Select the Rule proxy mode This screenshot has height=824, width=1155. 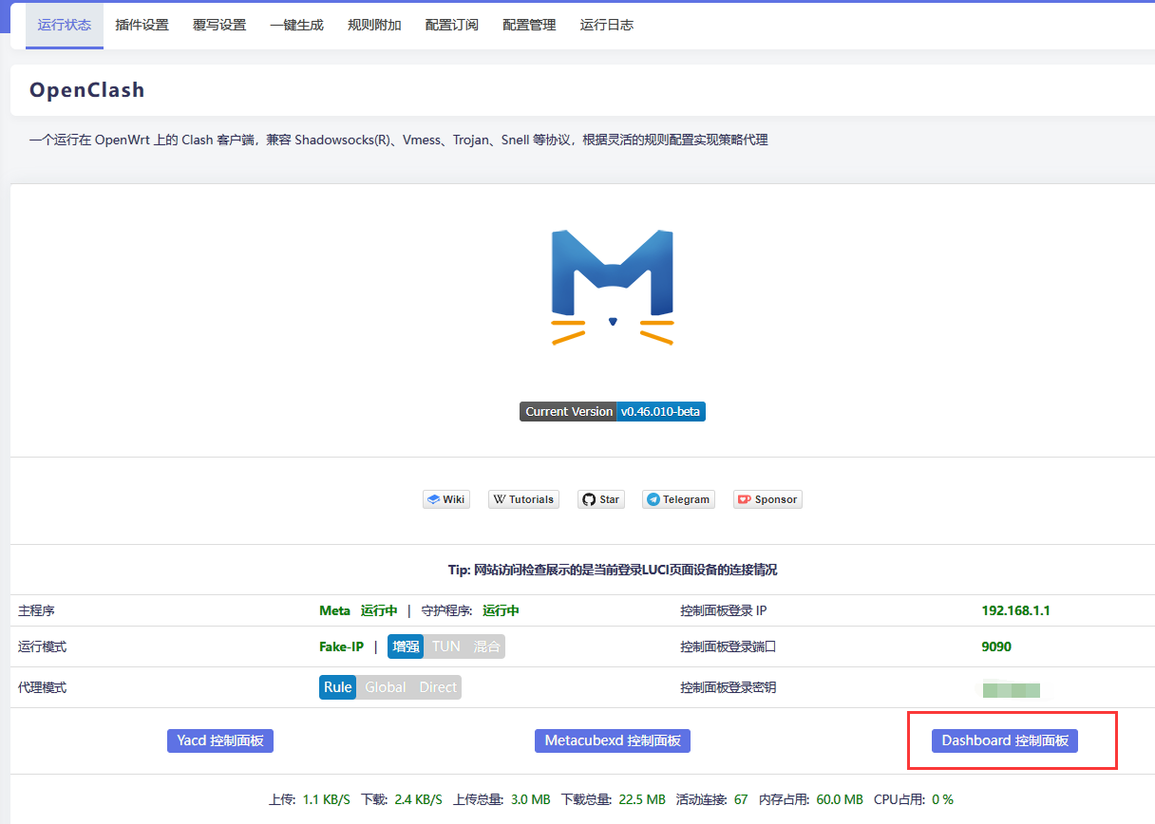tap(337, 687)
